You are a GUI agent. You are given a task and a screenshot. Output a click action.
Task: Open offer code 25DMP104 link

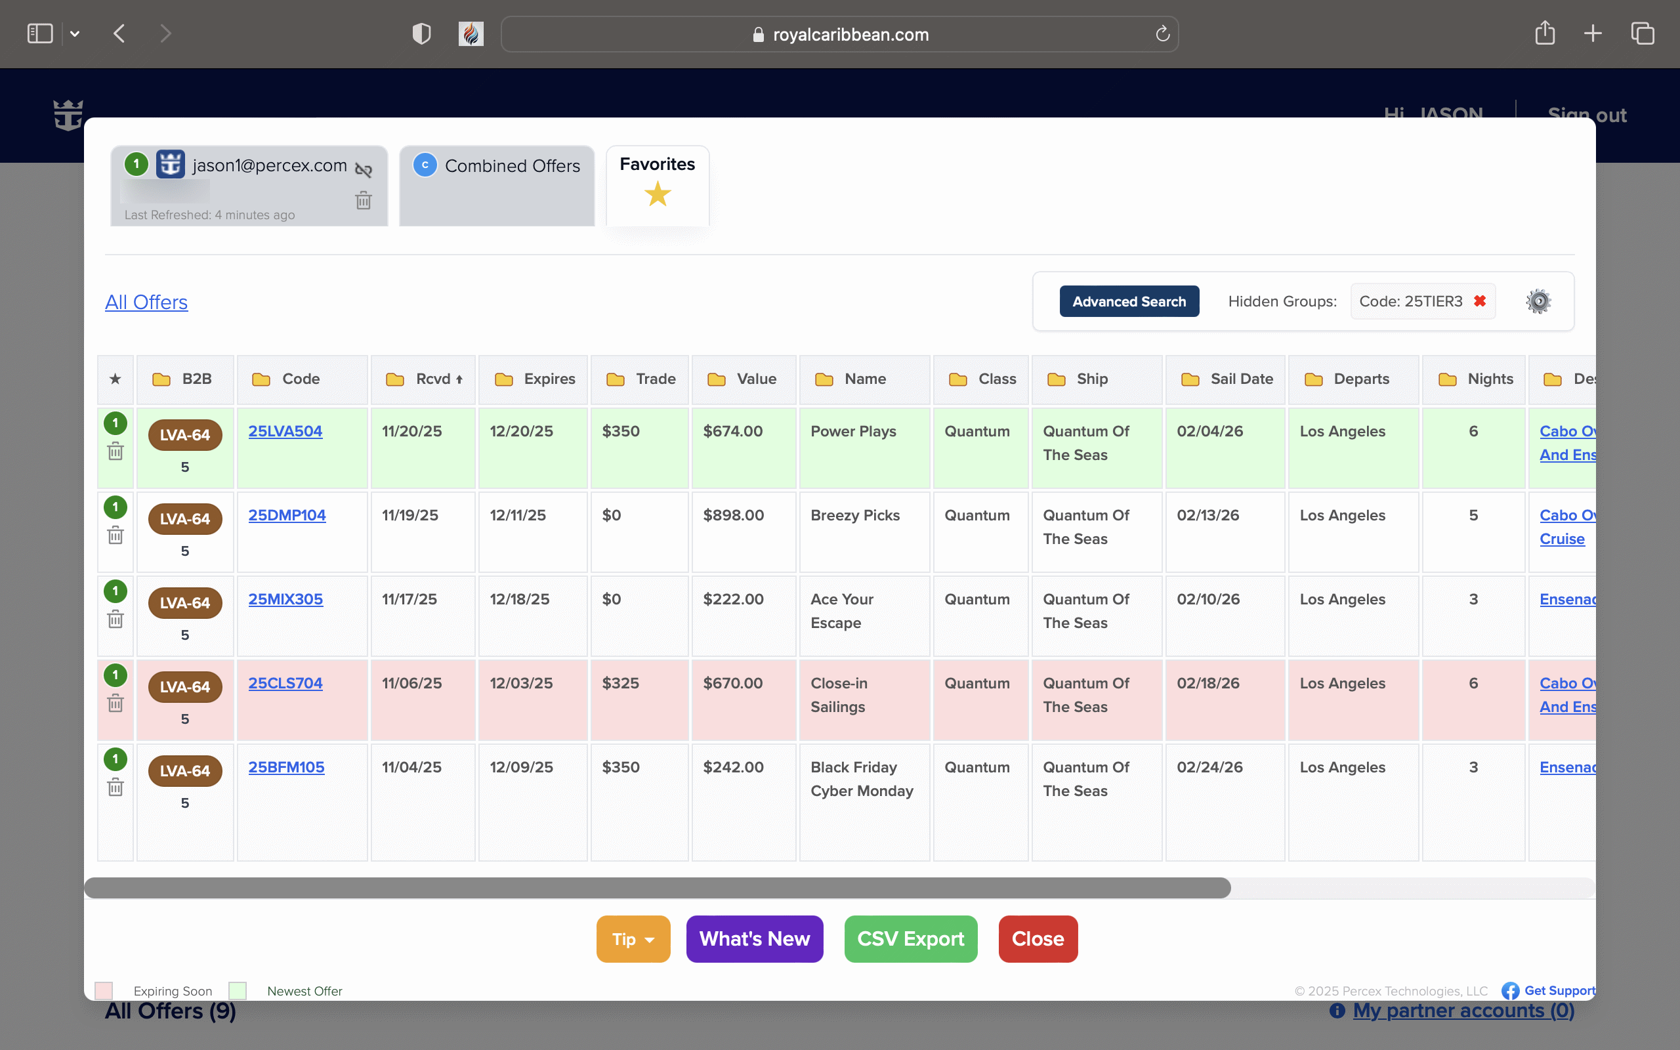[287, 515]
